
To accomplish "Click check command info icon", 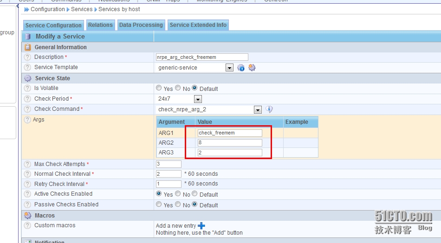I will tap(269, 109).
